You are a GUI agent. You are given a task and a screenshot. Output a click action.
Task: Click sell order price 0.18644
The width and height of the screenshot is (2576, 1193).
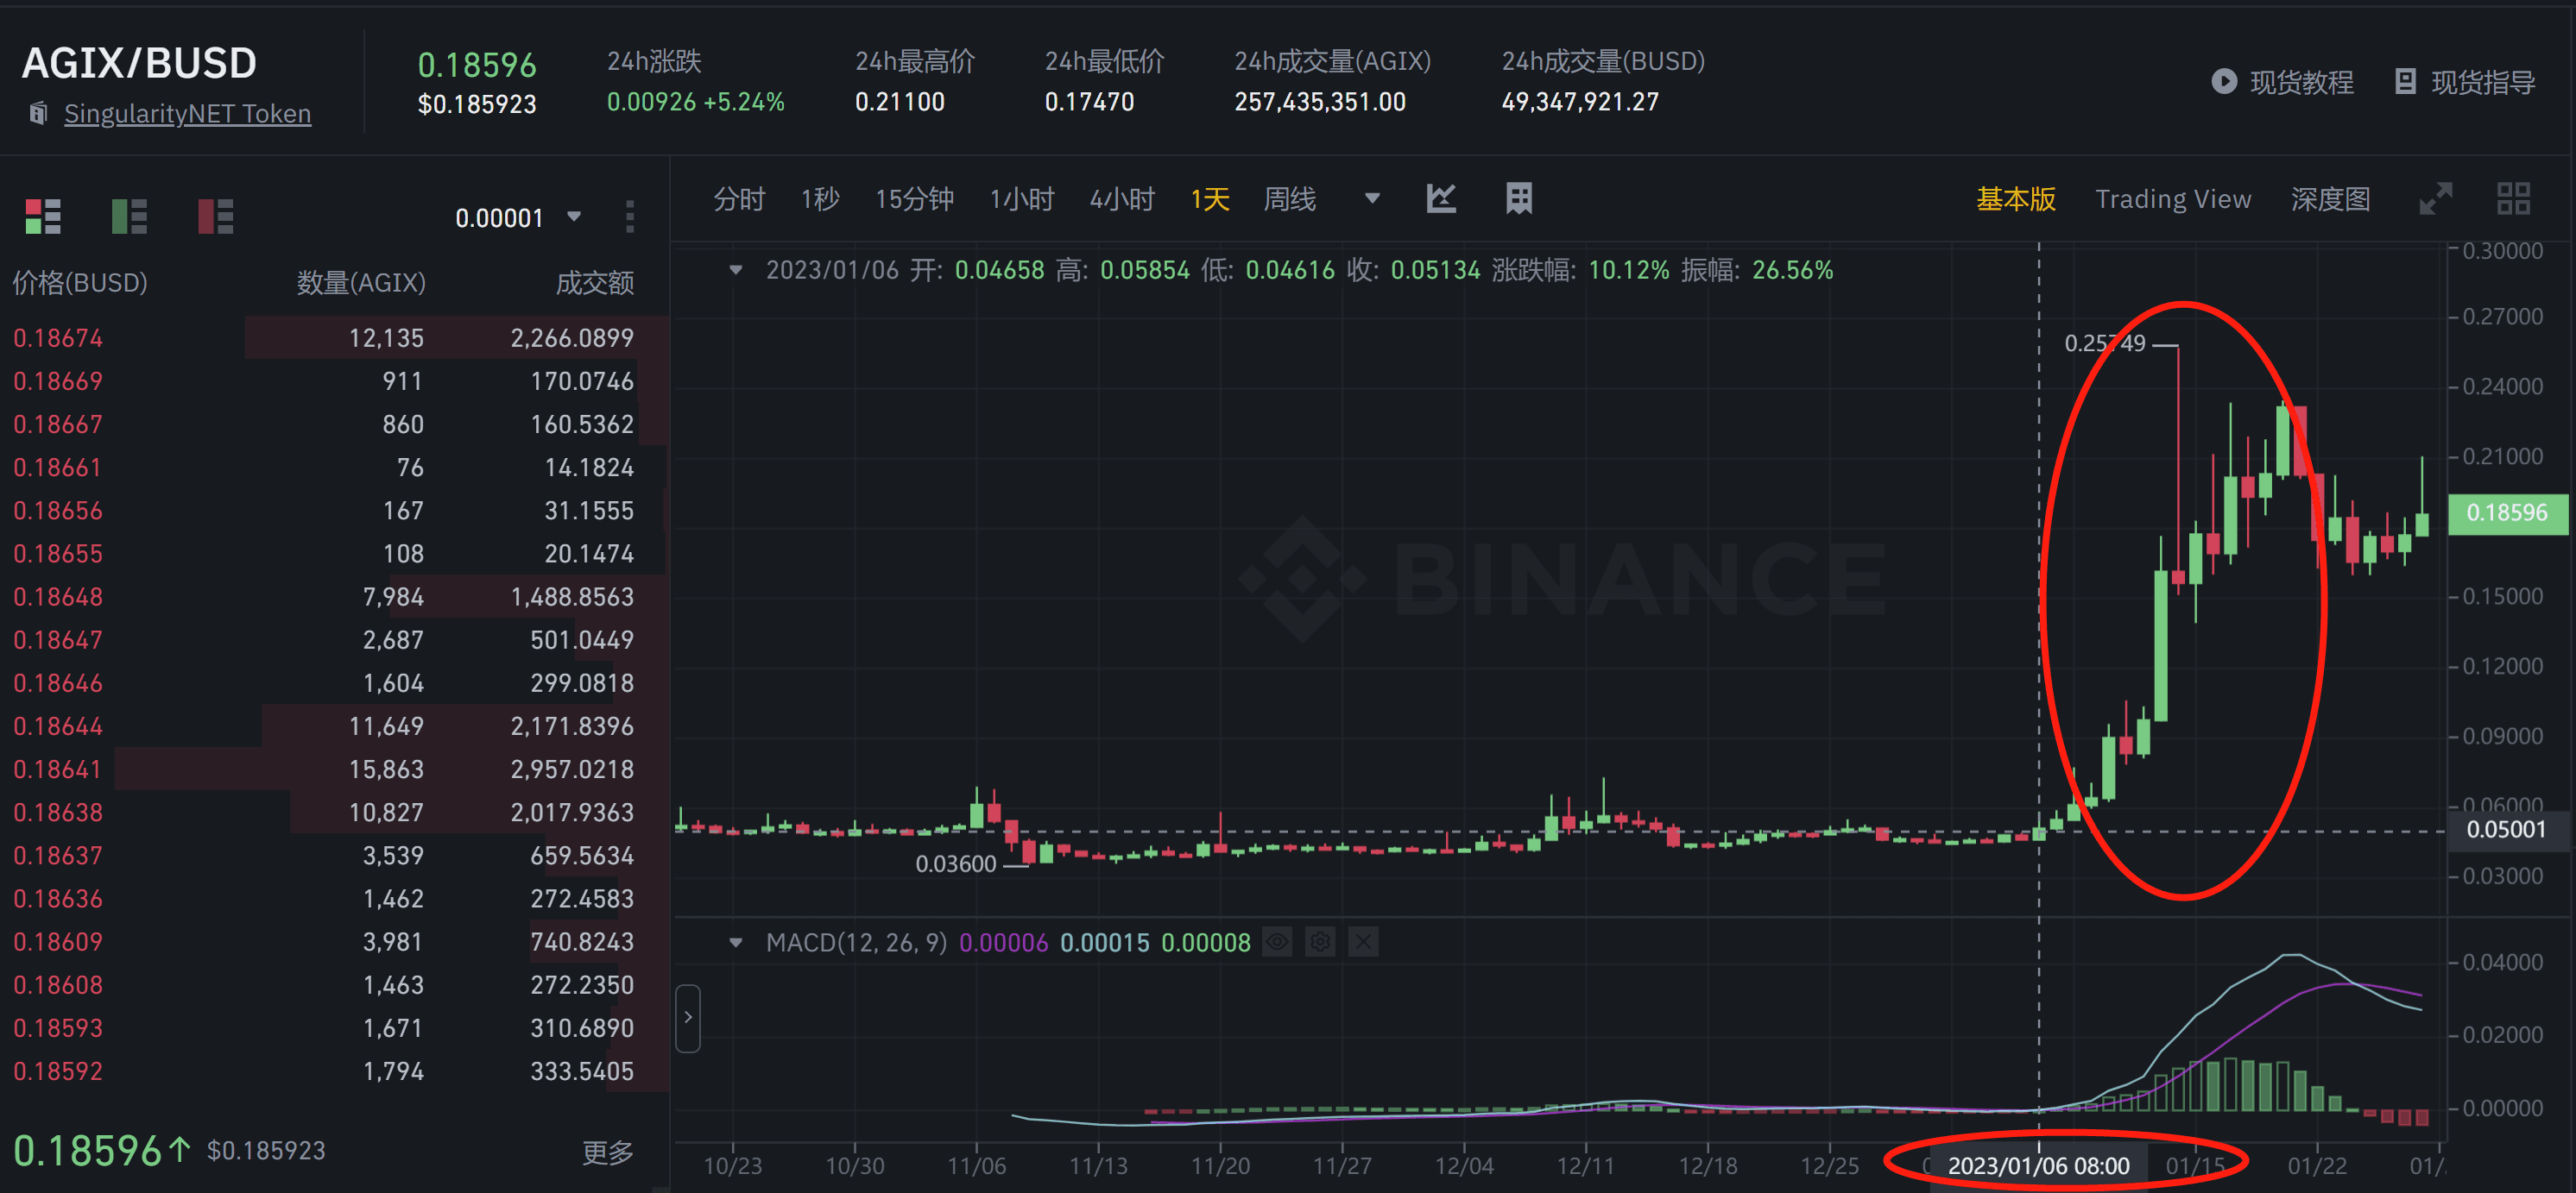[58, 726]
